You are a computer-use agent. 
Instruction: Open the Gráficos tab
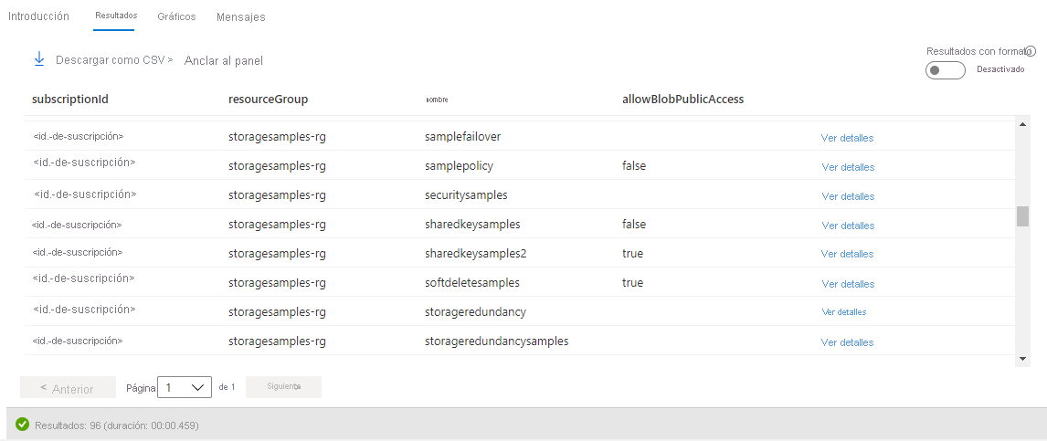coord(176,16)
